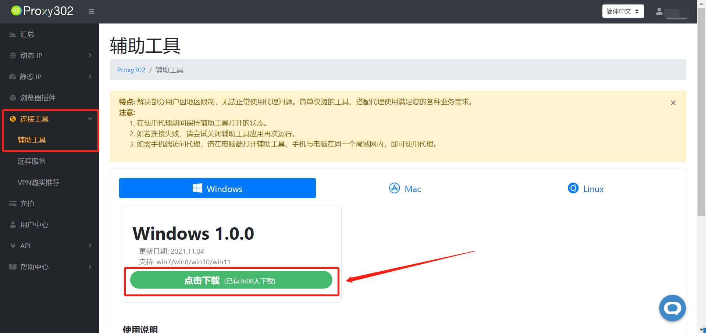
Task: Collapse the 连接工具 menu
Action: pyautogui.click(x=90, y=119)
